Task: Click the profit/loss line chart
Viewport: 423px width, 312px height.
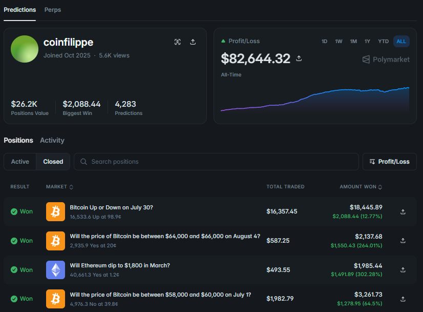Action: (315, 100)
